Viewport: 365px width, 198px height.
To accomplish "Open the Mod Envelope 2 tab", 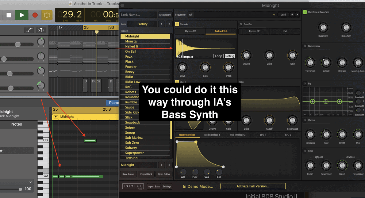I will click(238, 135).
